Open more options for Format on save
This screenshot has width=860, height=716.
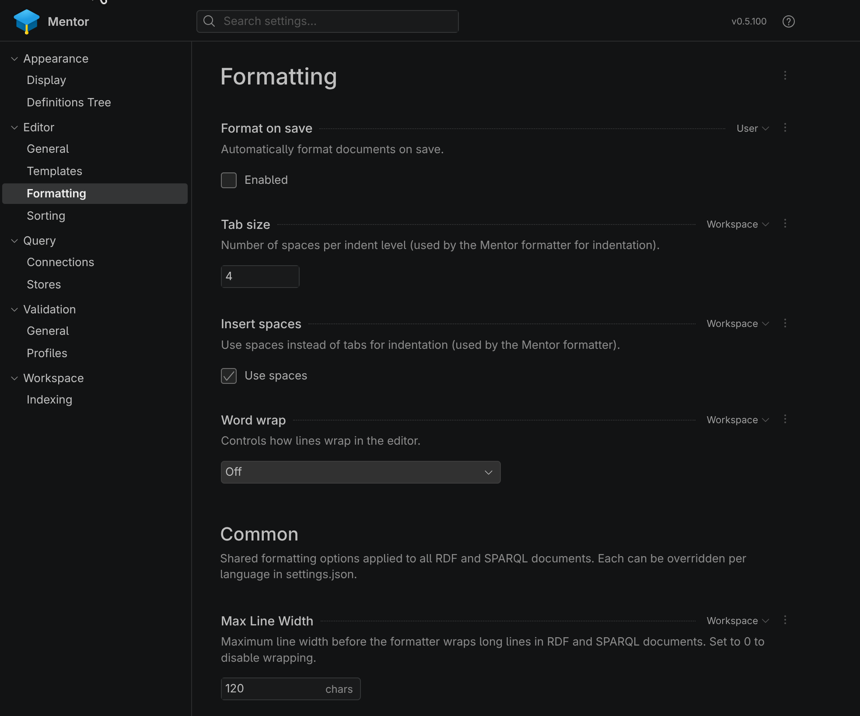[785, 127]
